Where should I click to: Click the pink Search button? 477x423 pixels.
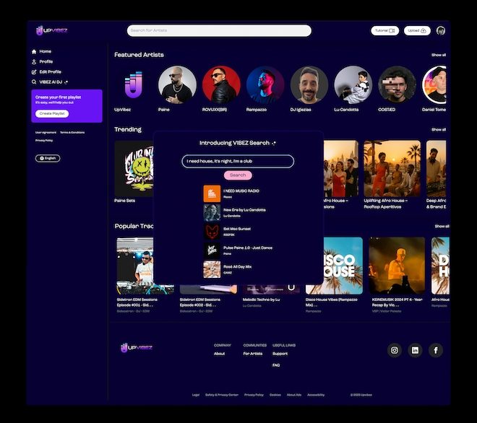pos(238,175)
